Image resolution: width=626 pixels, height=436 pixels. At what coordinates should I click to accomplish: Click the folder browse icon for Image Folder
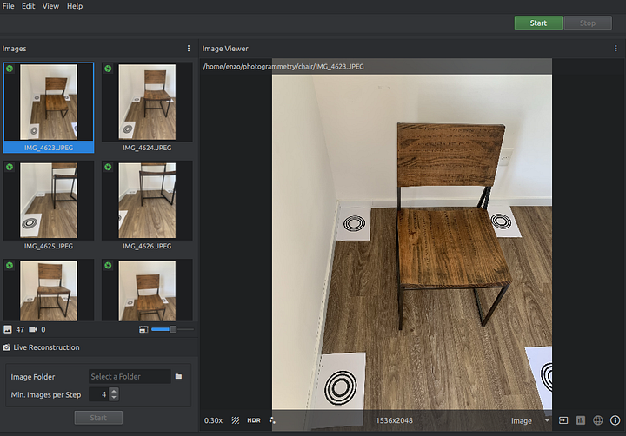[178, 377]
